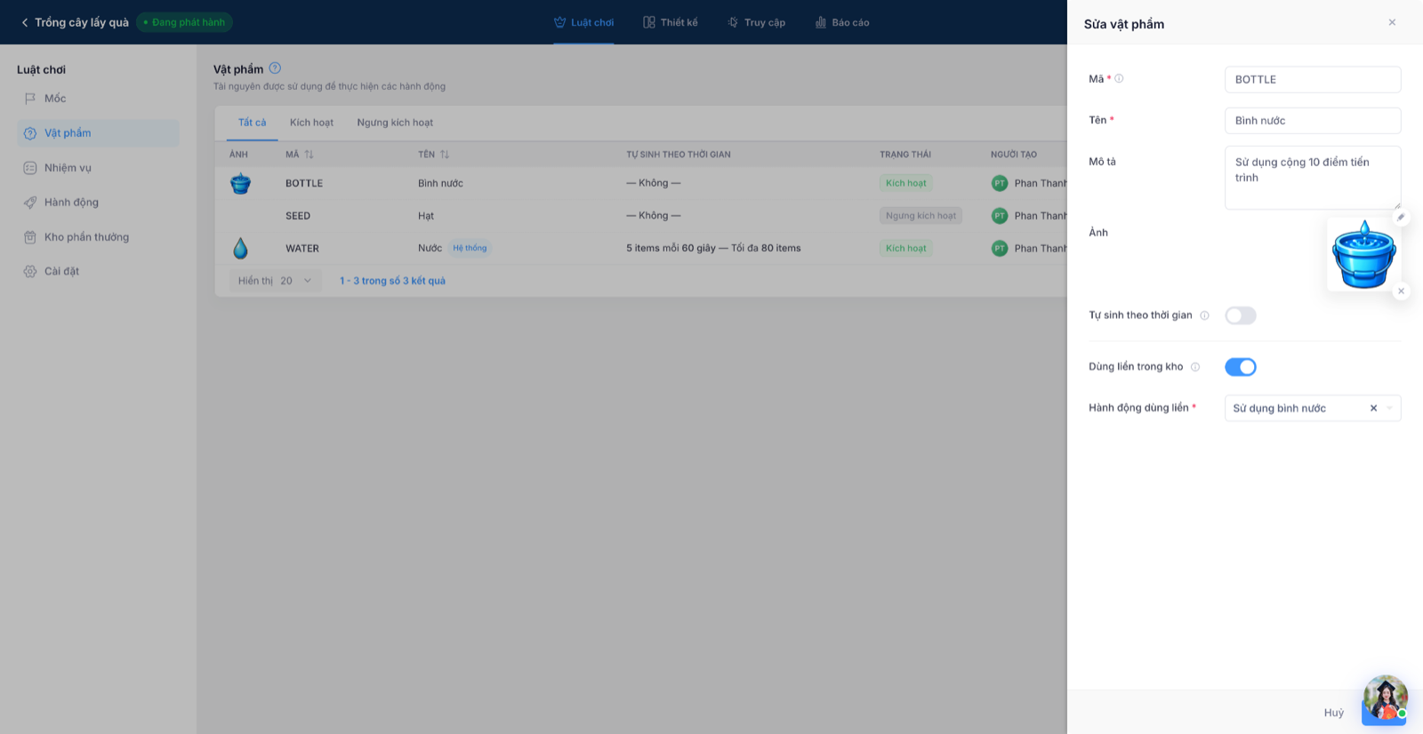
Task: Click the SEED code in the table
Action: coord(298,216)
